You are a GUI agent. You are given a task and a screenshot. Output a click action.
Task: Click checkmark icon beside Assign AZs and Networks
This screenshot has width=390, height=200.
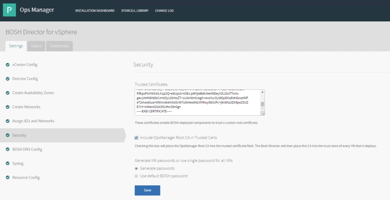pyautogui.click(x=8, y=121)
